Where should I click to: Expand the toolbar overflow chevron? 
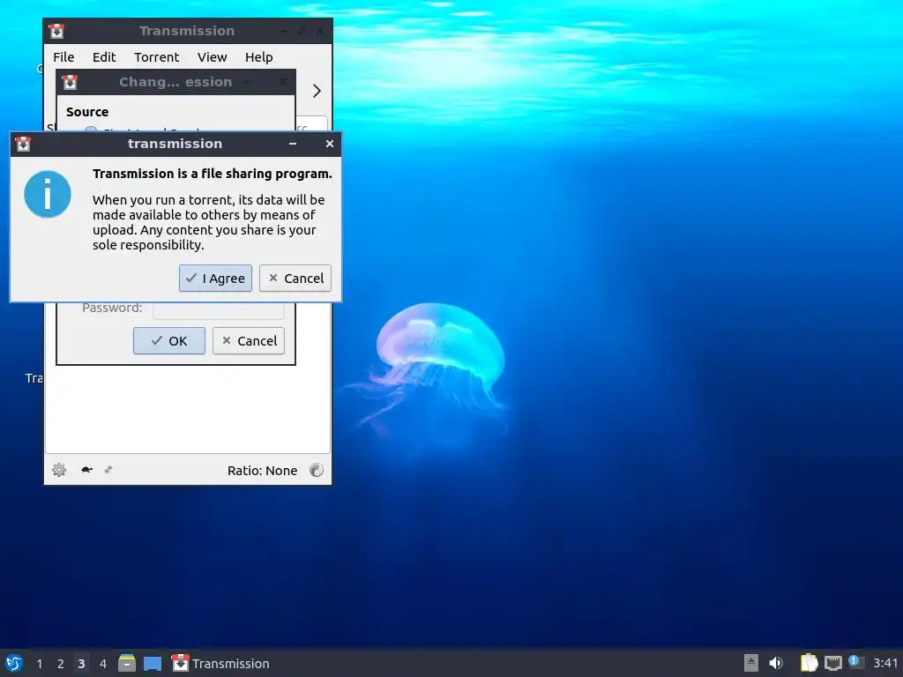pyautogui.click(x=317, y=91)
